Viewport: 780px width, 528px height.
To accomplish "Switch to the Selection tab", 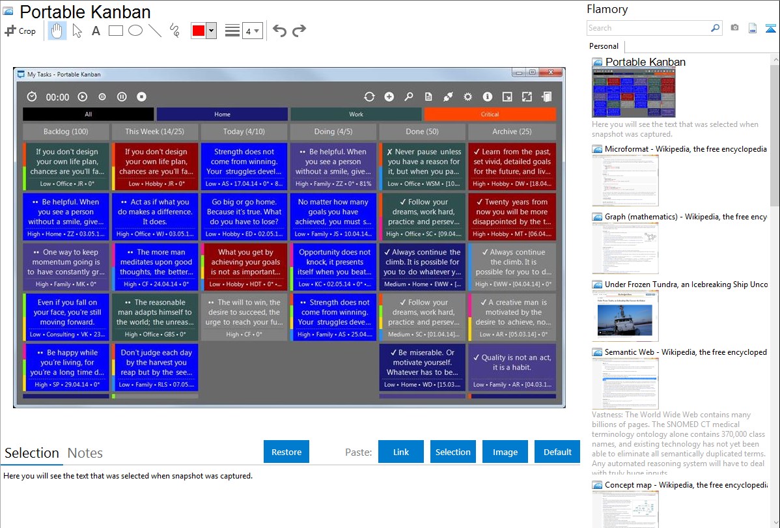I will click(x=32, y=453).
